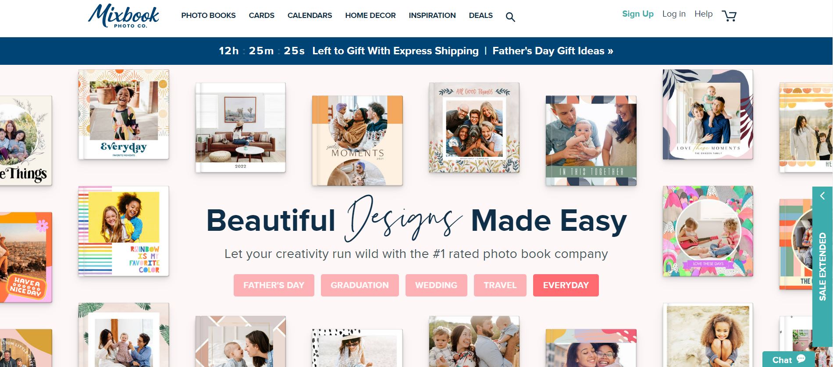The width and height of the screenshot is (833, 367).
Task: Select the Graduation category button
Action: click(x=360, y=285)
